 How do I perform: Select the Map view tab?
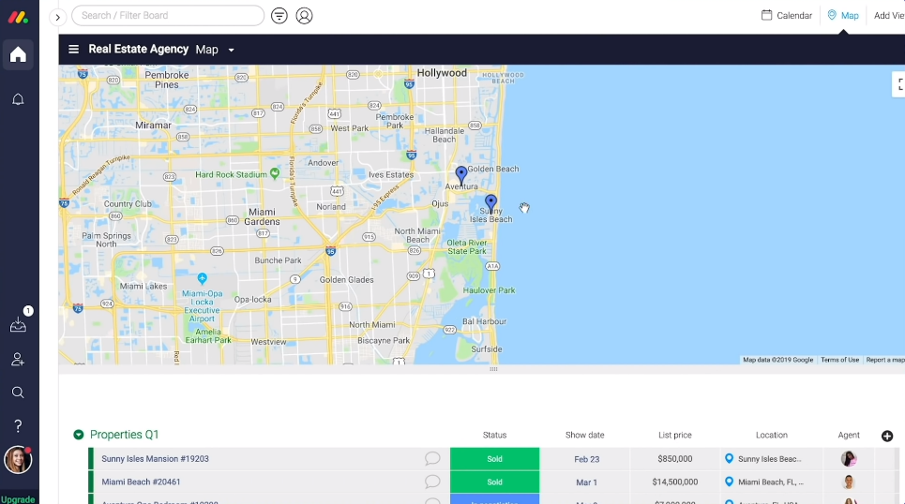point(843,16)
